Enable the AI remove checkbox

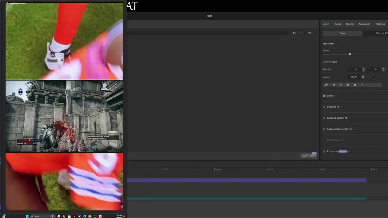coord(324,151)
